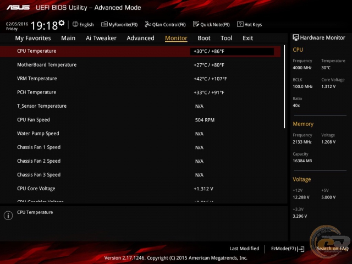This screenshot has width=352, height=264.
Task: Click the Hardware Monitor display icon
Action: pos(296,37)
